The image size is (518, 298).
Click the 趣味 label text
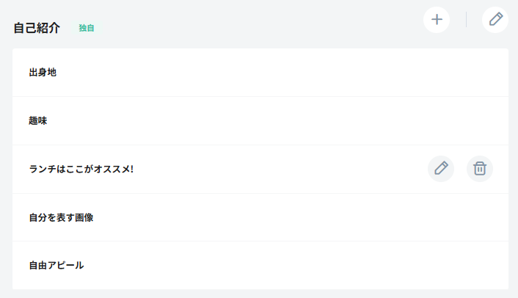[x=38, y=120]
